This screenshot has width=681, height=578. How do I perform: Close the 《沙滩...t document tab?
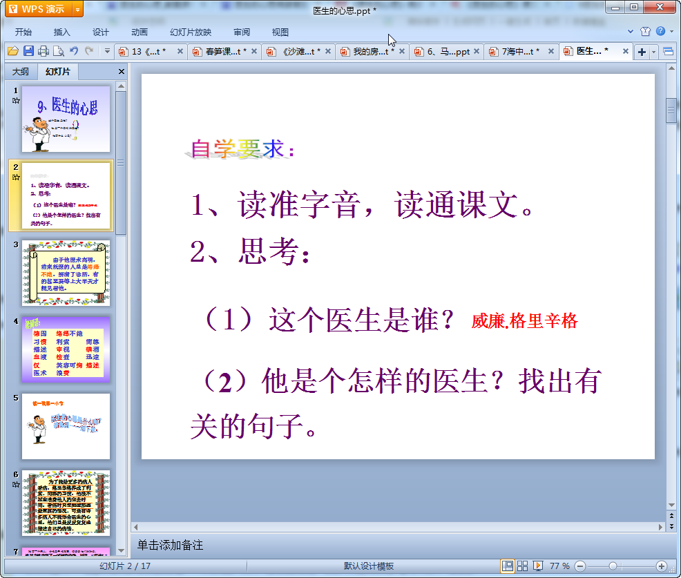[328, 51]
